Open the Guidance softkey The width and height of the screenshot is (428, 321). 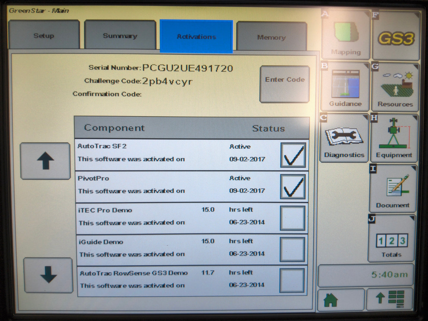[345, 86]
